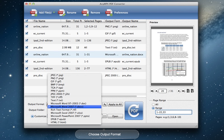
Task: Choose Microsoft Excel 2007 (*.xlsx)
Action: pos(74,113)
